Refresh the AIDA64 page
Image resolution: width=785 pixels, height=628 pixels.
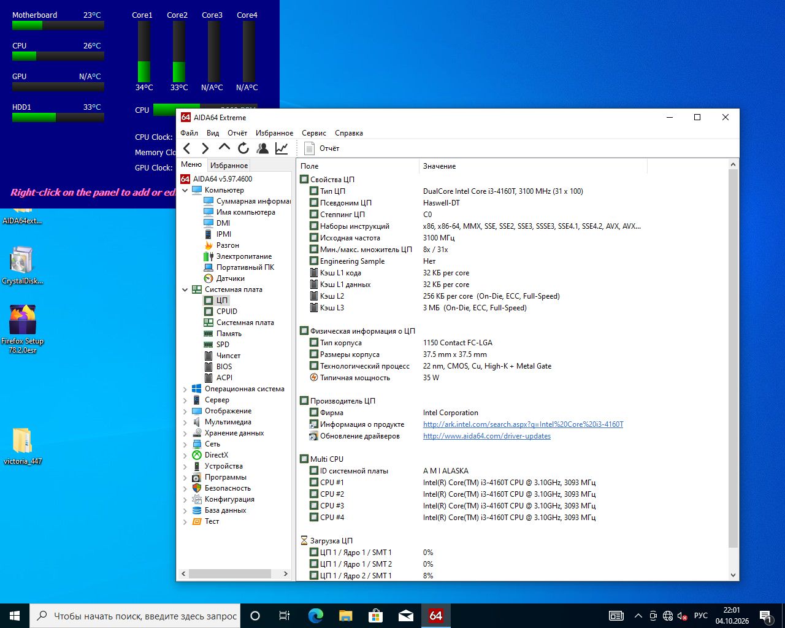tap(243, 148)
